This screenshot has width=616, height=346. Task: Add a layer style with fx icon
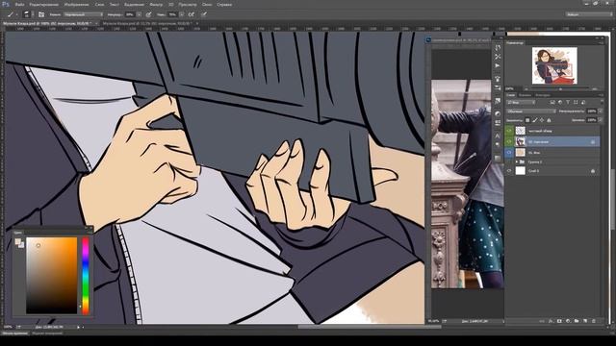551,321
